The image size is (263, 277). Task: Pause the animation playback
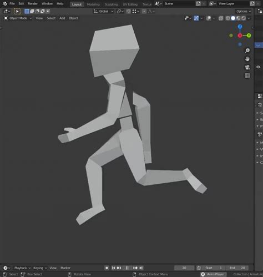click(x=127, y=268)
